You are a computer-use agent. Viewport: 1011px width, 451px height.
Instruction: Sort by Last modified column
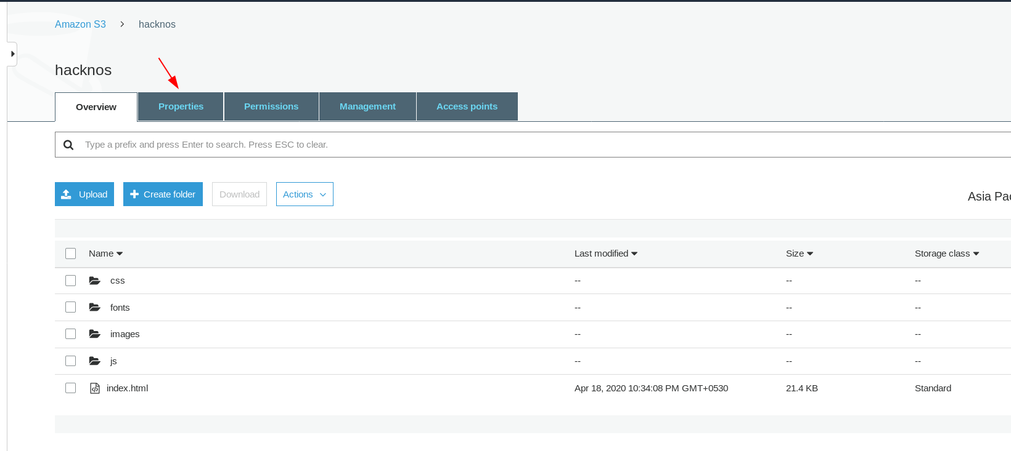point(605,253)
